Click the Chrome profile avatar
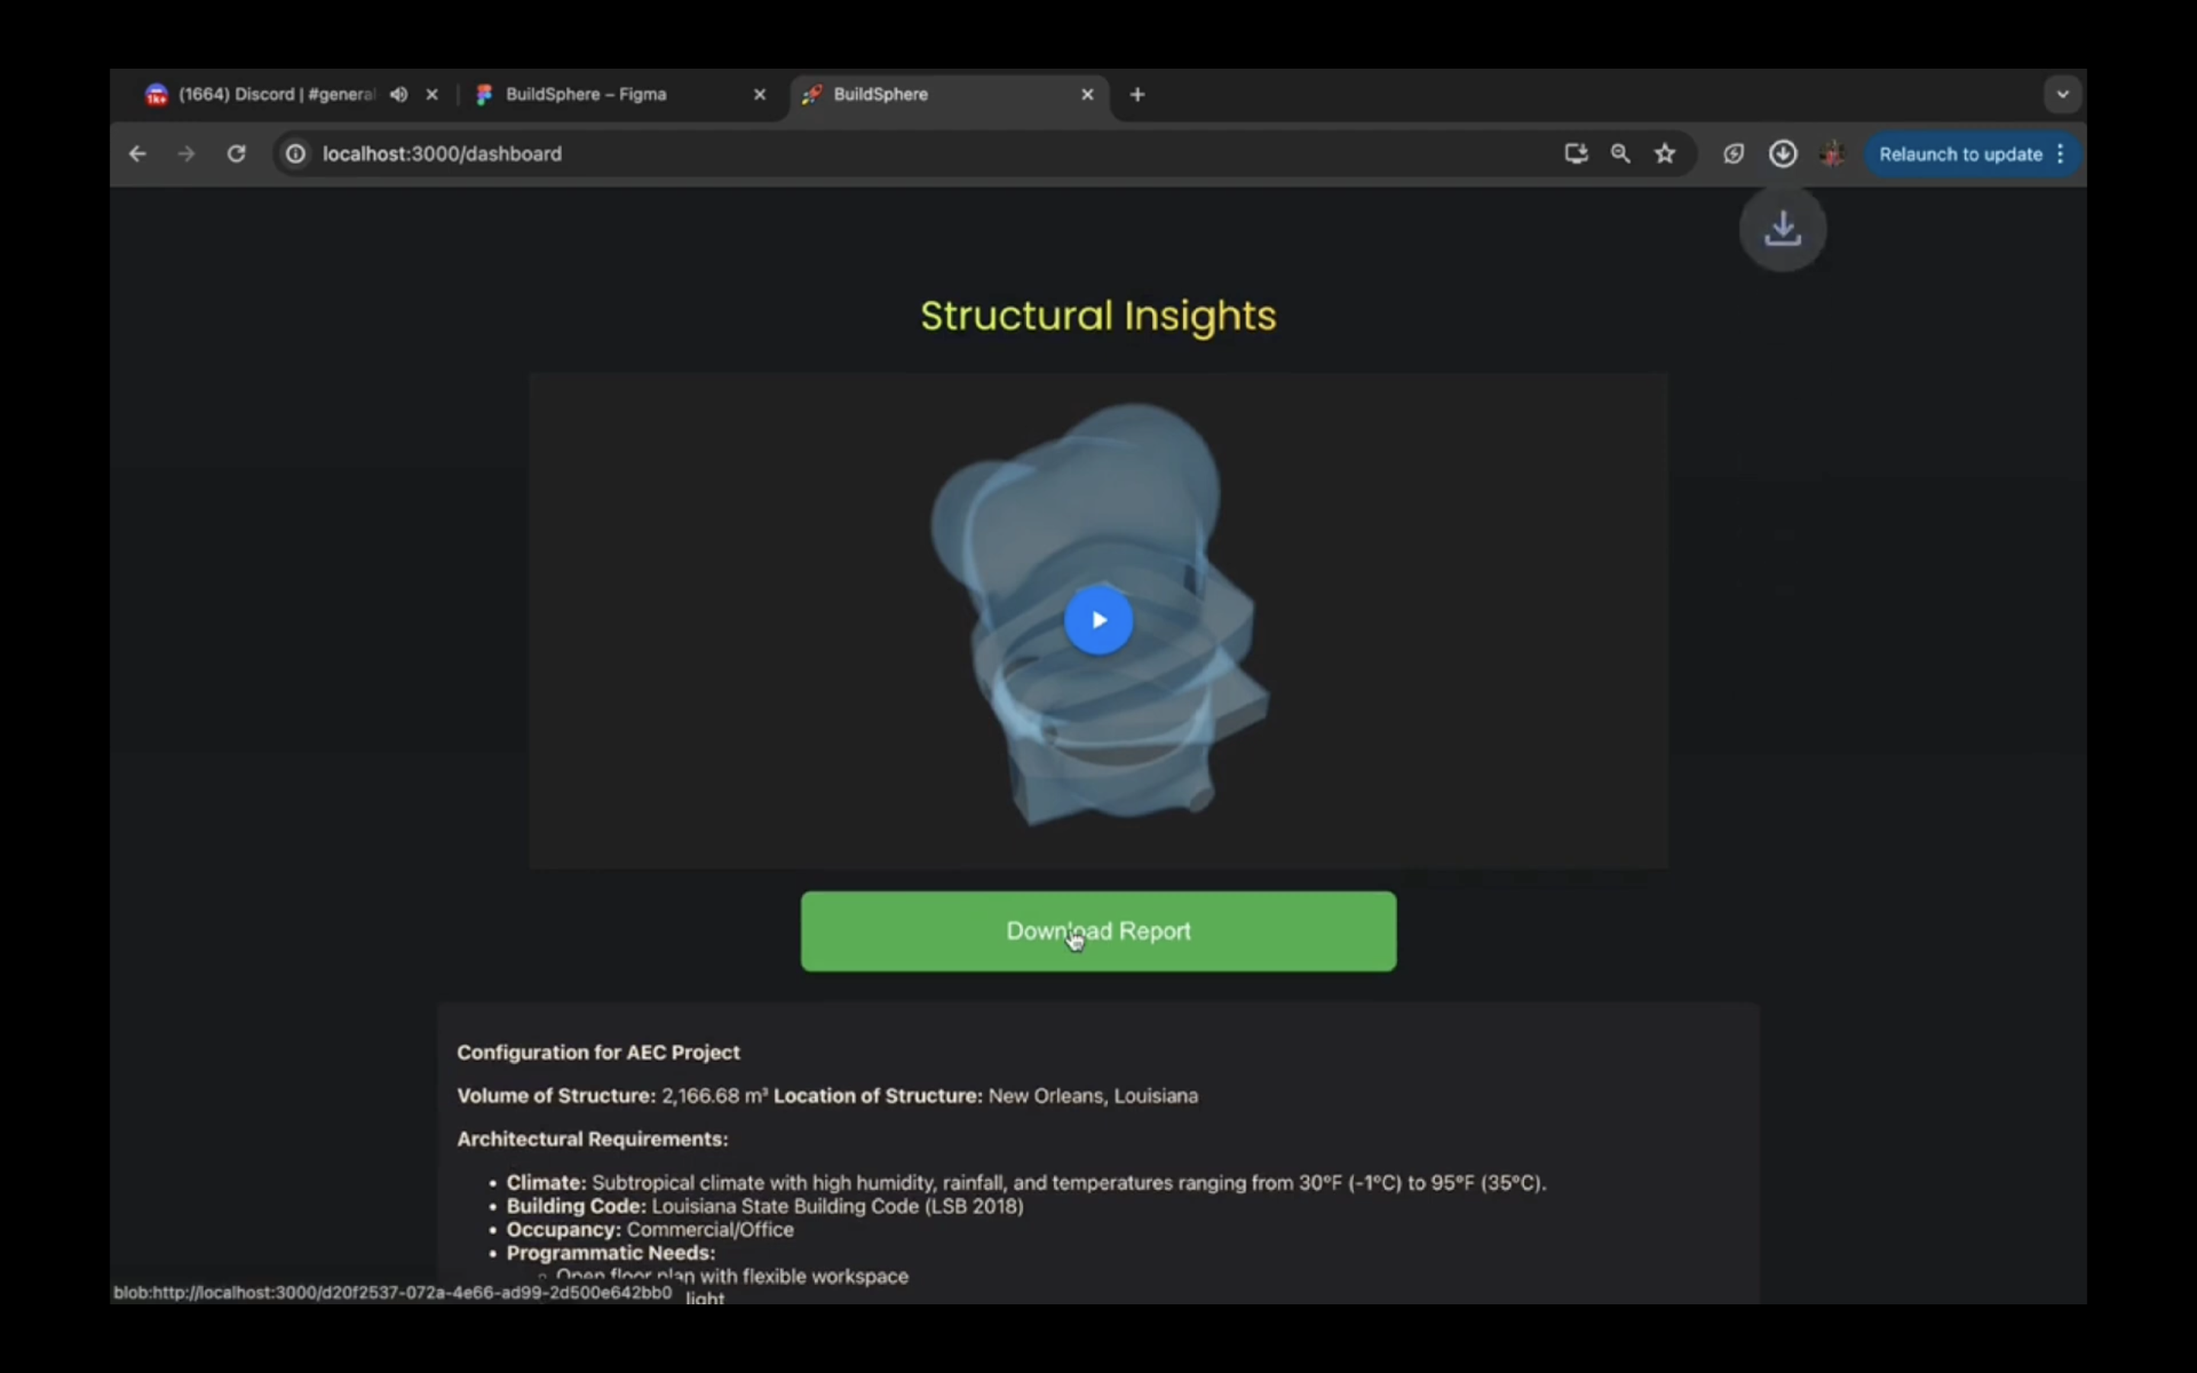Image resolution: width=2197 pixels, height=1373 pixels. point(1832,153)
